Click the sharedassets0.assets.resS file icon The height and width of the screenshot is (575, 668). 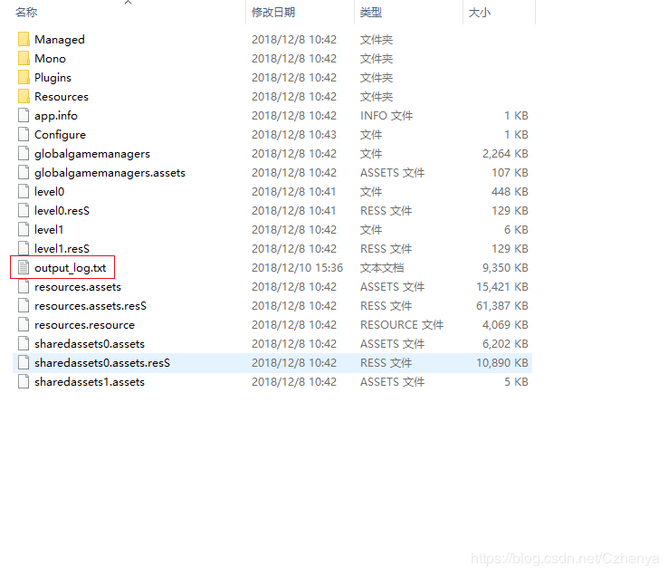[24, 363]
